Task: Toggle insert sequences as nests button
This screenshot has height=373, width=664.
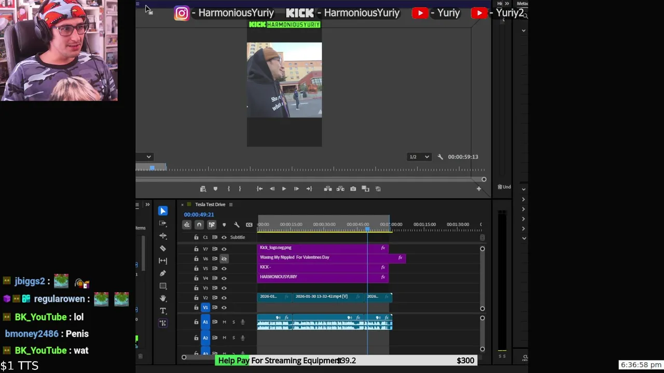Action: pos(187,224)
